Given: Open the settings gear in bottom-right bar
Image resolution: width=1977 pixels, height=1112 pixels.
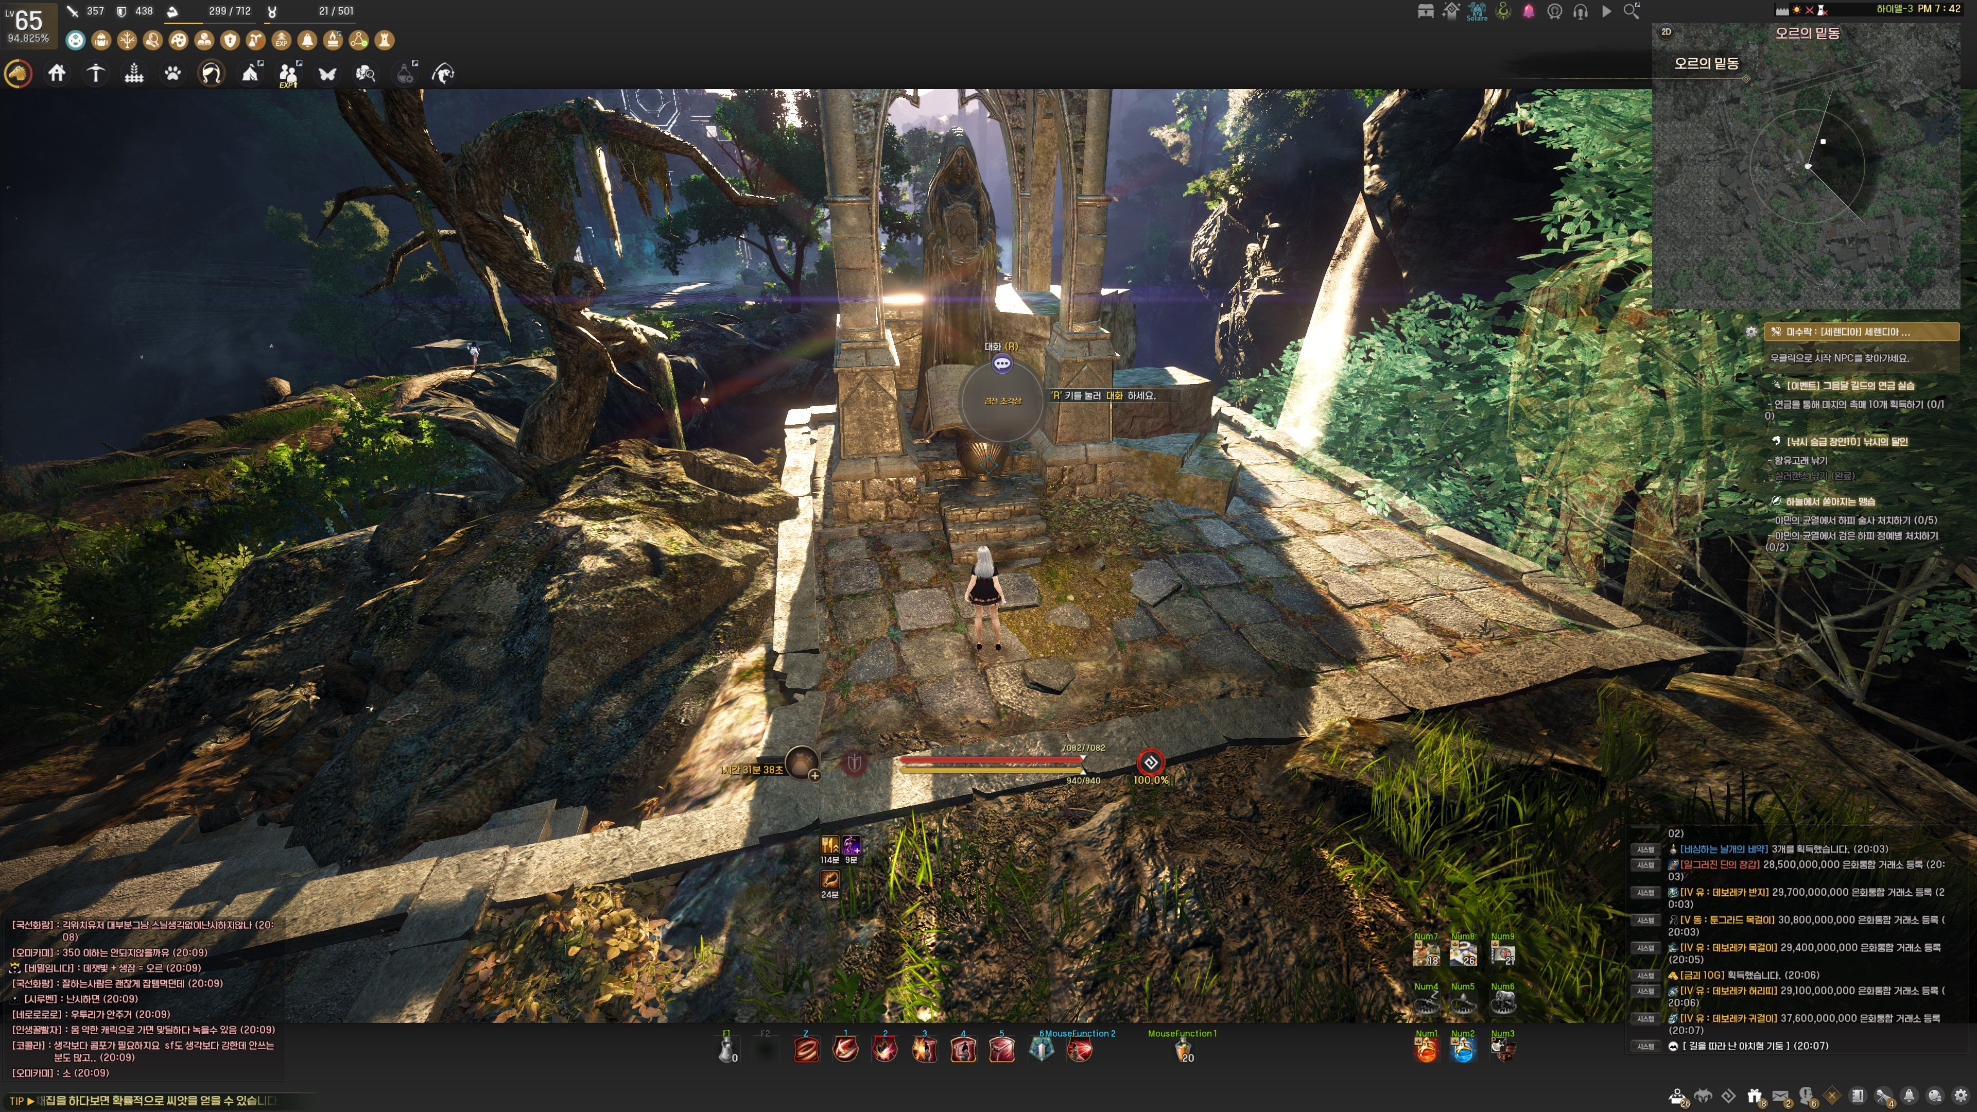Looking at the screenshot, I should 1961,1096.
